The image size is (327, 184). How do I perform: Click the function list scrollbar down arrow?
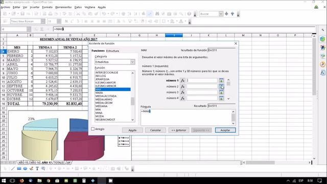click(x=133, y=120)
